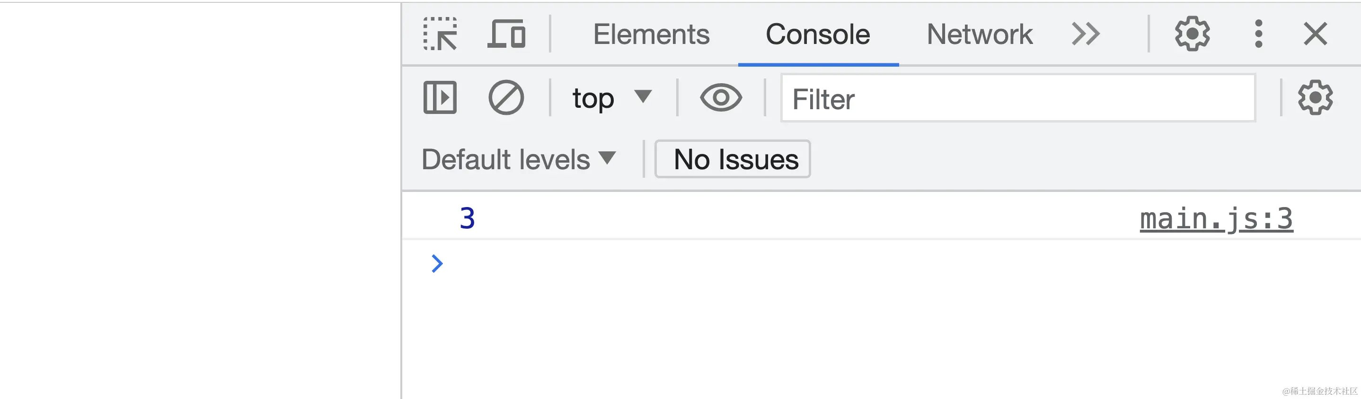Image resolution: width=1361 pixels, height=399 pixels.
Task: Switch to the Network tab
Action: [980, 35]
